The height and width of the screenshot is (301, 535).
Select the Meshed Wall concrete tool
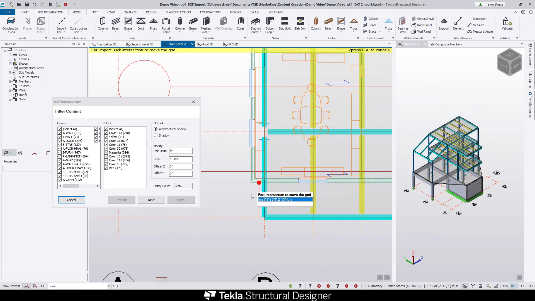pos(206,22)
